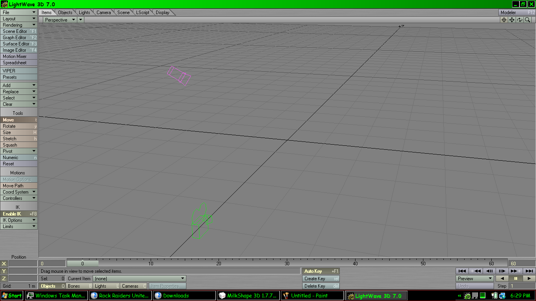The image size is (536, 301).
Task: Open the Surface Editor
Action: point(19,44)
